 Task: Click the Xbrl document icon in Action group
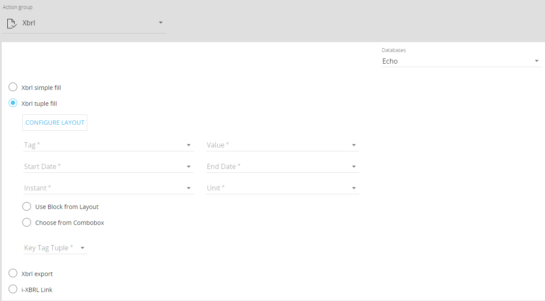click(x=12, y=23)
